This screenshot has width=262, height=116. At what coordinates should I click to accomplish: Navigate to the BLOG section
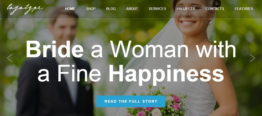tap(111, 9)
